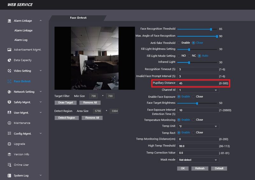Image resolution: width=255 pixels, height=180 pixels.
Task: Set Fill Light Mode to Auto
Action: pos(200,56)
